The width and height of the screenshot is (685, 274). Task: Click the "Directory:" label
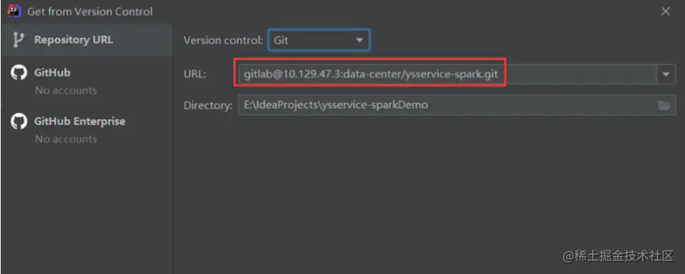pos(208,106)
